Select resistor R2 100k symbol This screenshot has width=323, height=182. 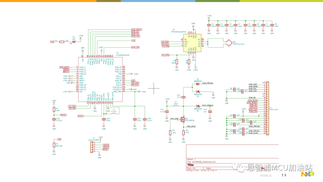tap(177, 62)
